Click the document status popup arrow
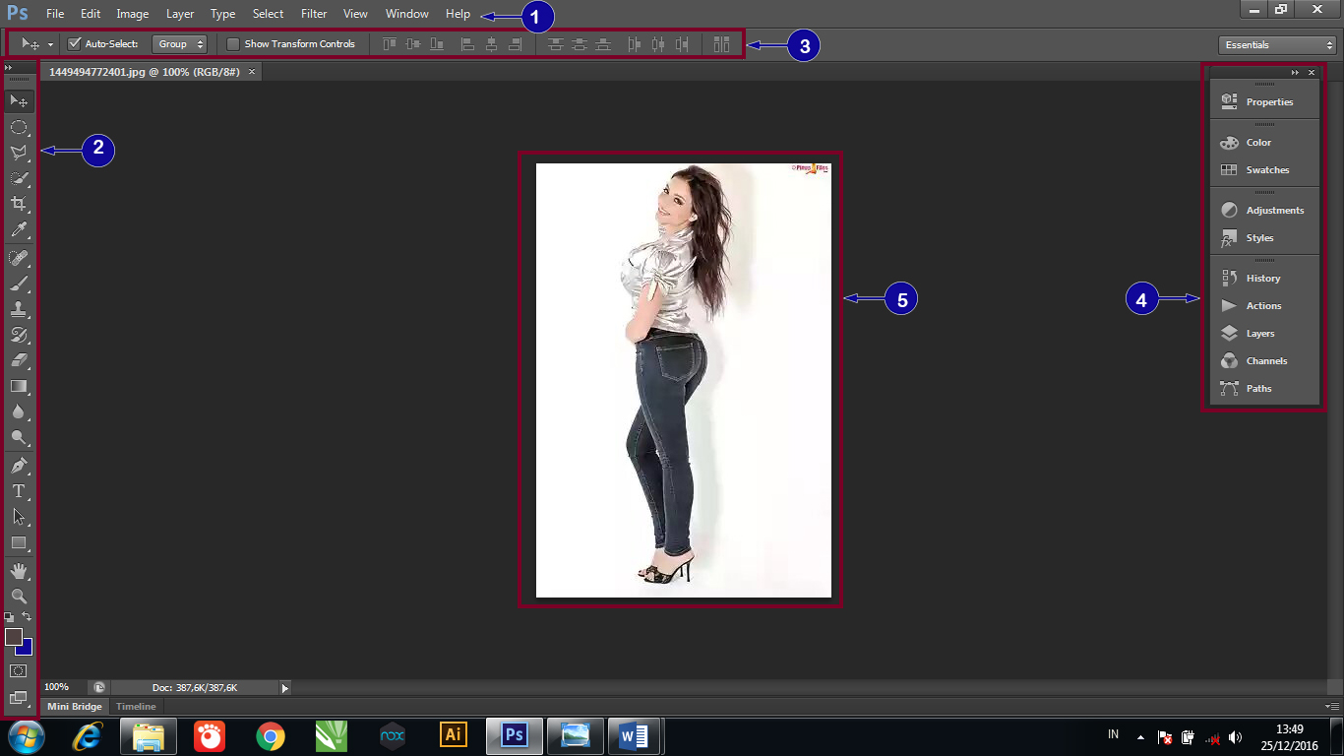The image size is (1344, 756). 284,687
